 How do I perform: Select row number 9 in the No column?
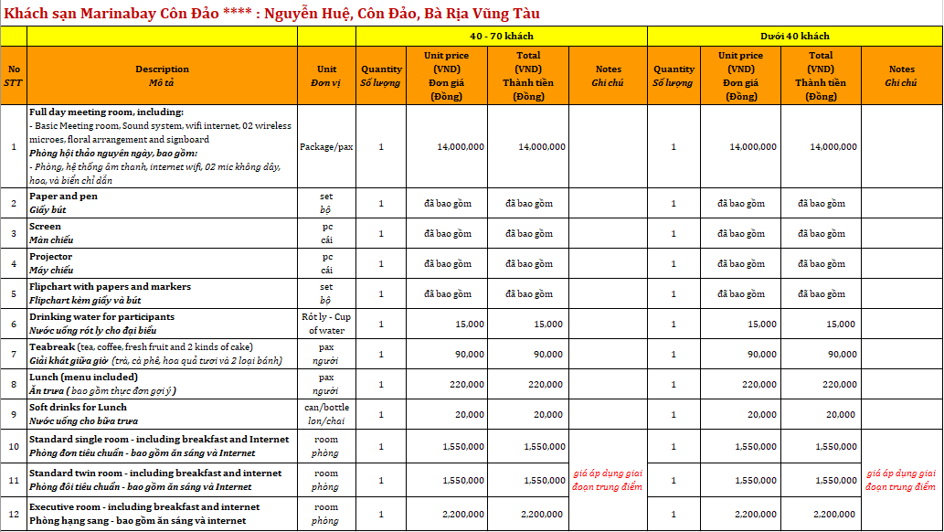pyautogui.click(x=14, y=414)
